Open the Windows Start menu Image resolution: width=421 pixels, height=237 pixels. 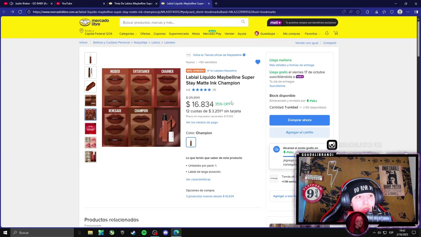(5, 233)
